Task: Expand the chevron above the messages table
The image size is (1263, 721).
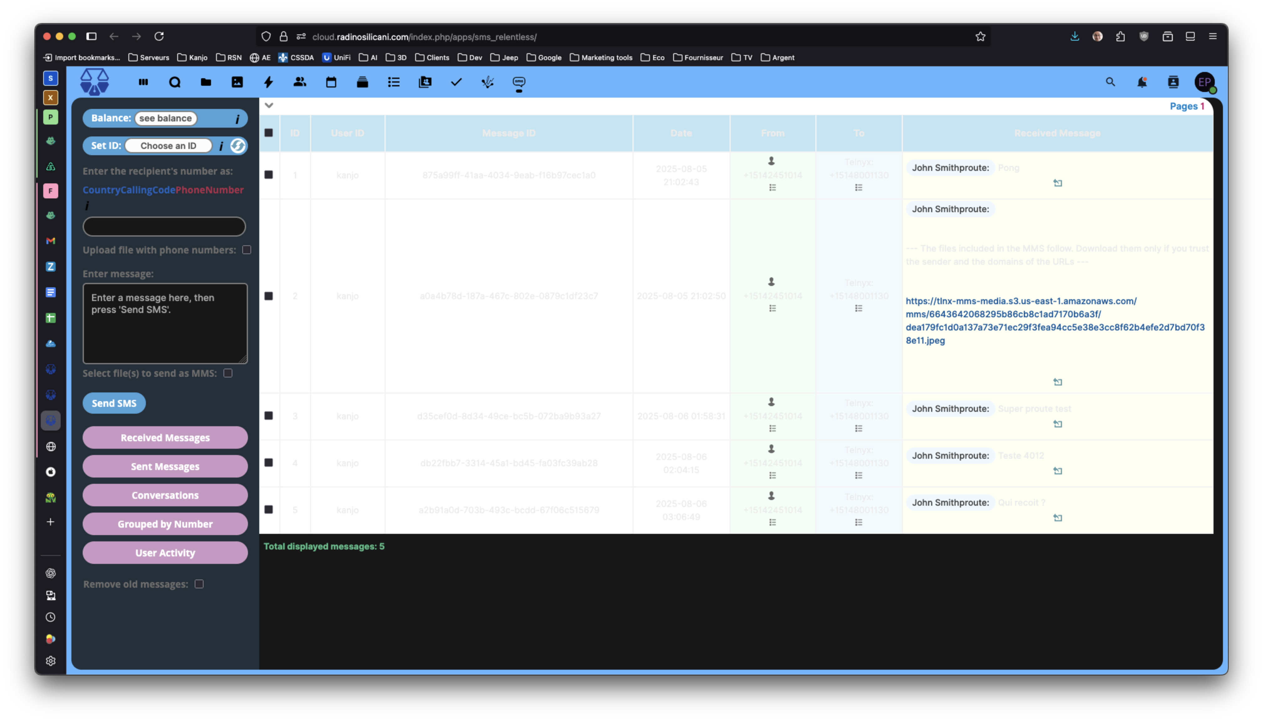Action: click(x=269, y=105)
